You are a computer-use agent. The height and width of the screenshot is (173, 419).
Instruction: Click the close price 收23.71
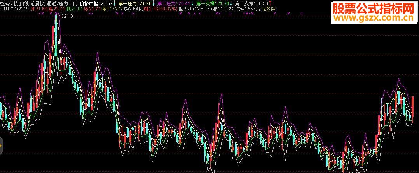click(93, 9)
